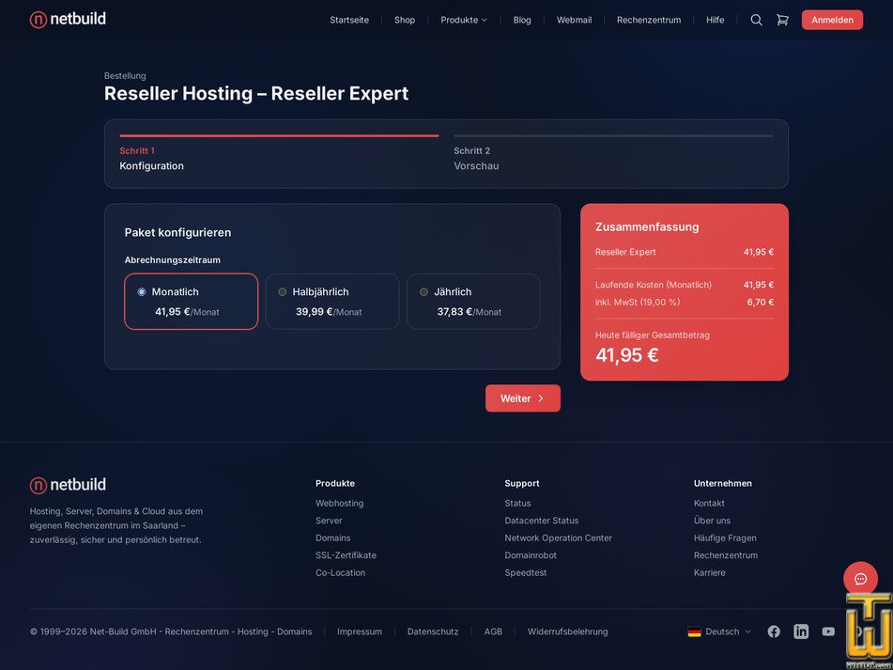
Task: Click the netbuild logo in header
Action: [x=68, y=20]
